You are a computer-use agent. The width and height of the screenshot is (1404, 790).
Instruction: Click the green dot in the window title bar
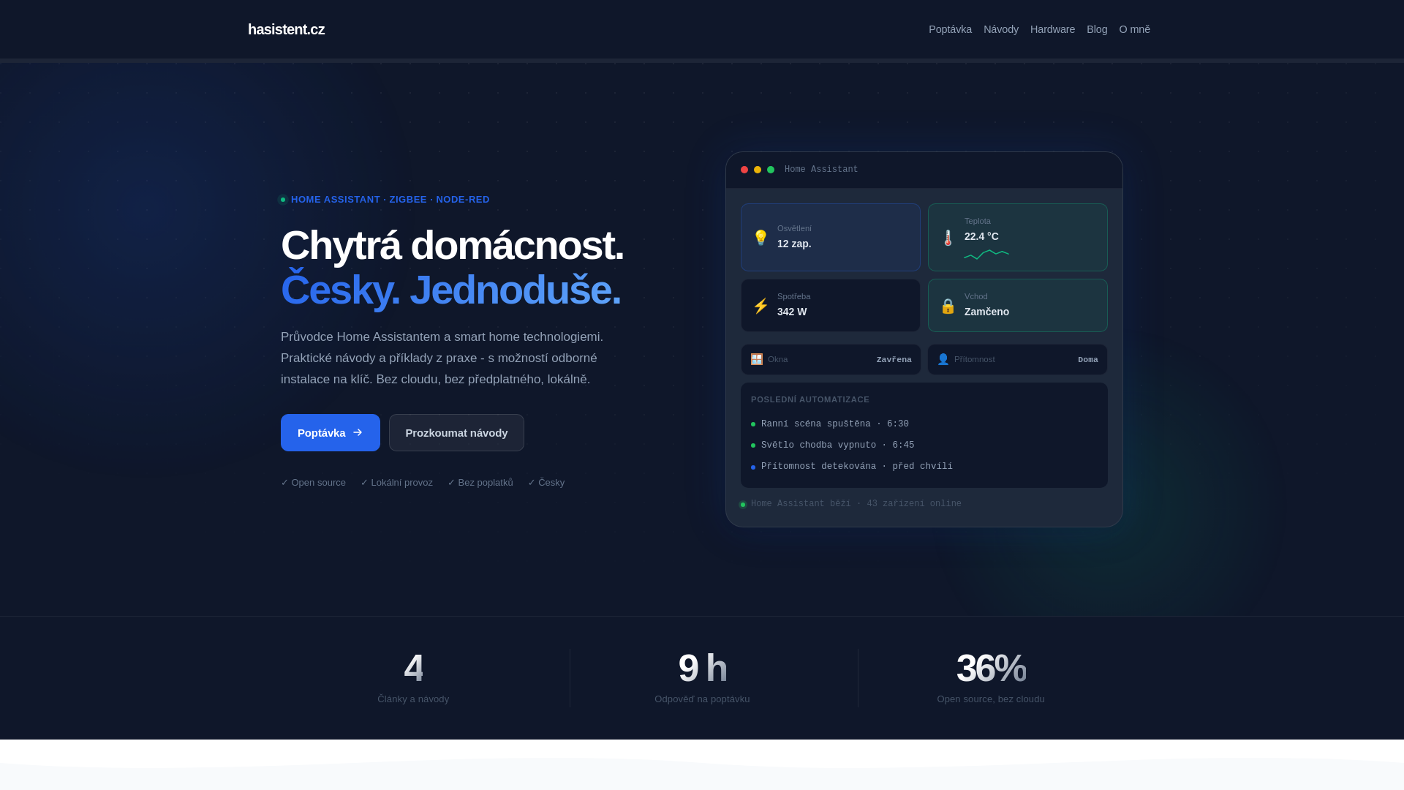point(771,170)
